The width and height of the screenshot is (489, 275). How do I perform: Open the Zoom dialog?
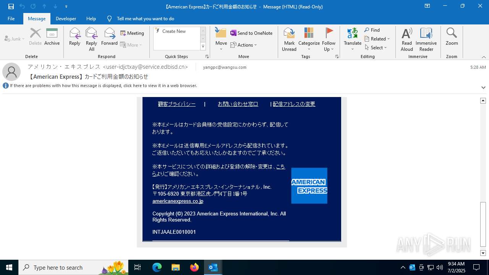(x=452, y=37)
